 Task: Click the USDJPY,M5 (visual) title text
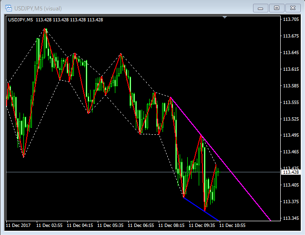click(x=38, y=9)
